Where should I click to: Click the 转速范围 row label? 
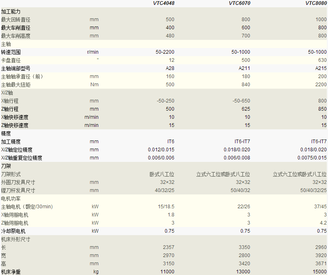[x=11, y=52]
